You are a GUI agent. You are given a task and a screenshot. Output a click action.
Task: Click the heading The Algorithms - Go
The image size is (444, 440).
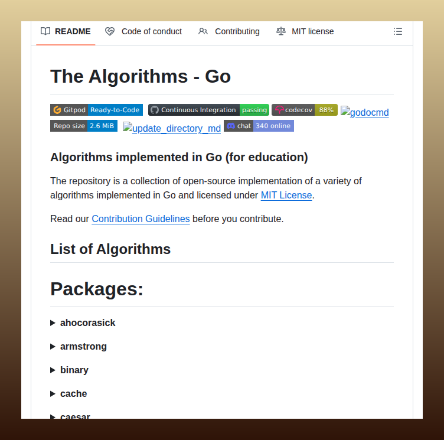[x=141, y=76]
